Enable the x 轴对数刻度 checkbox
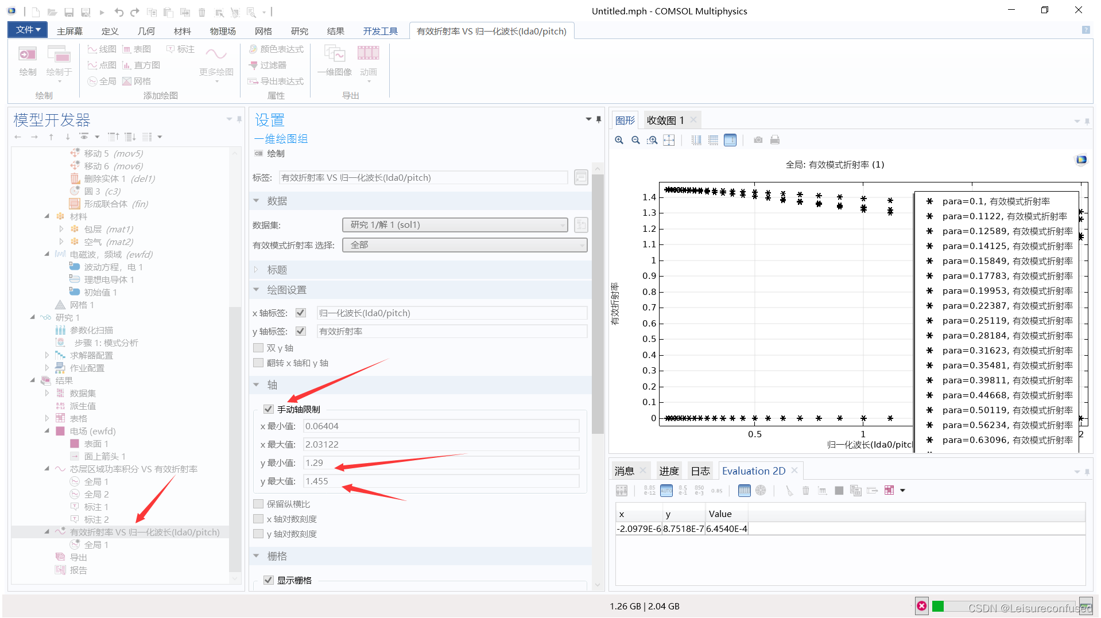Image resolution: width=1101 pixels, height=618 pixels. pyautogui.click(x=258, y=519)
